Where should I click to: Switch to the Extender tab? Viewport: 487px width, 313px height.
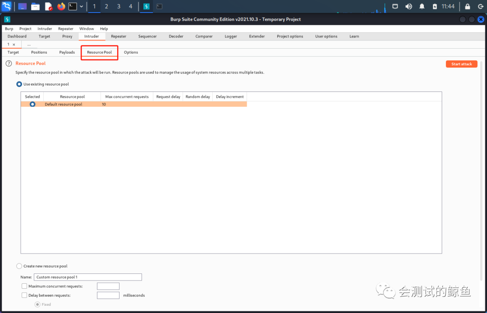[257, 36]
